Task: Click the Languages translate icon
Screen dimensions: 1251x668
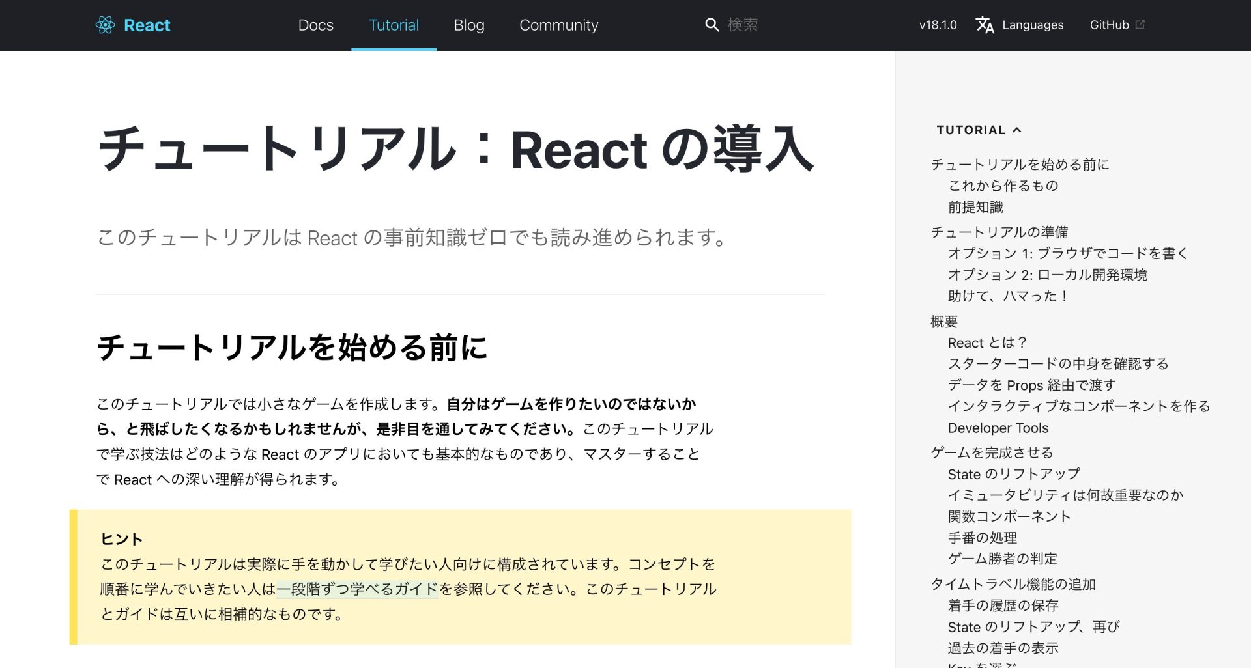Action: 985,25
